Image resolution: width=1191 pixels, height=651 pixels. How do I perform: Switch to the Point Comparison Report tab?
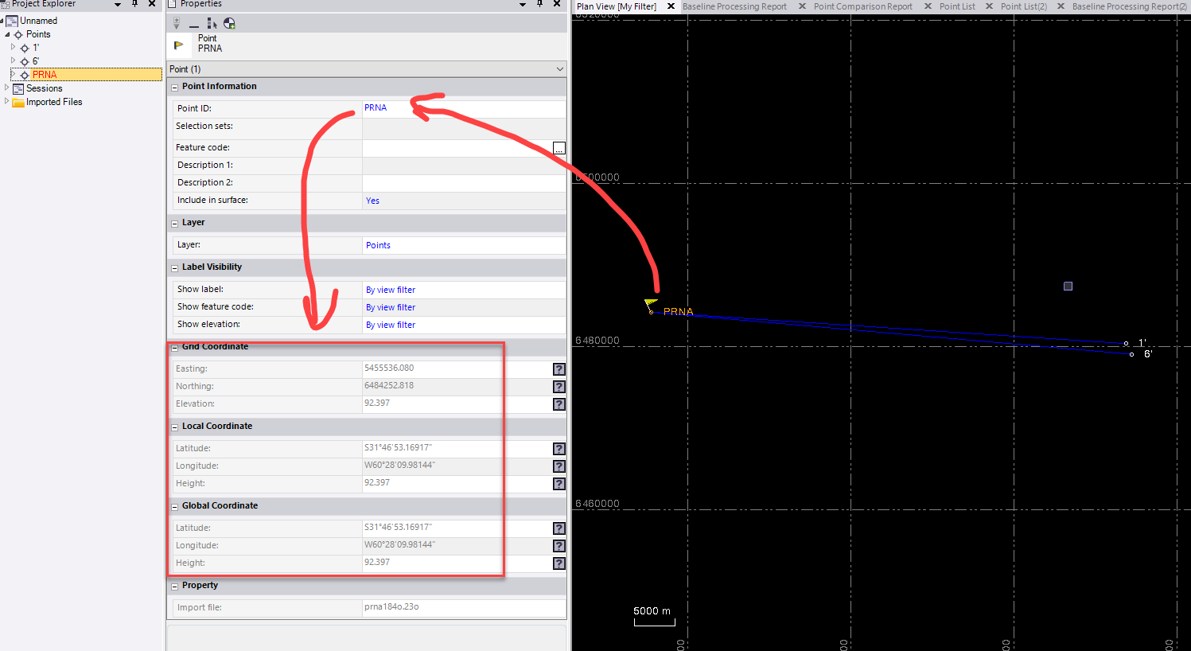pos(862,6)
